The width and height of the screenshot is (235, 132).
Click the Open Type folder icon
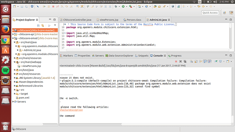click(x=155, y=6)
